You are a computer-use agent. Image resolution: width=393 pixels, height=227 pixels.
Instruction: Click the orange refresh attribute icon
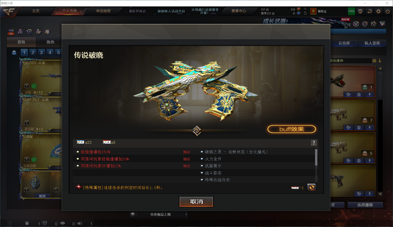coord(311,187)
